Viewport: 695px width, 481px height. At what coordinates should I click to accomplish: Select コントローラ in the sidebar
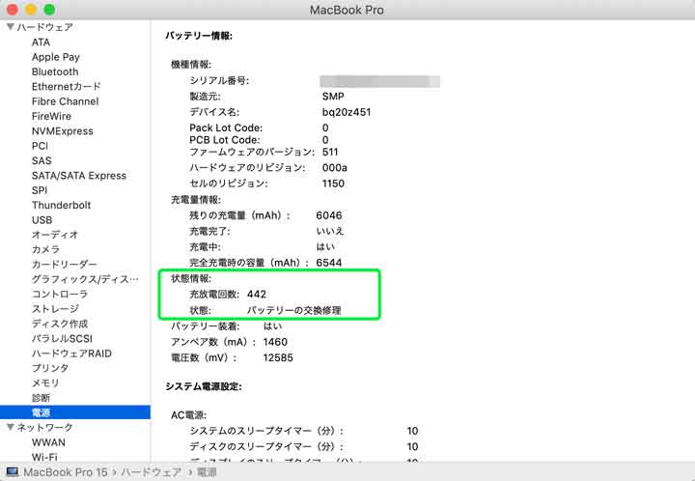(60, 294)
